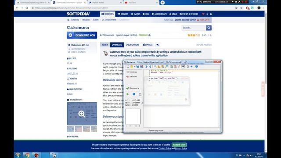Screen dimensions: 281x158
Task: Open the DRIVERS section in the Softpedia nav
Action: click(x=123, y=14)
